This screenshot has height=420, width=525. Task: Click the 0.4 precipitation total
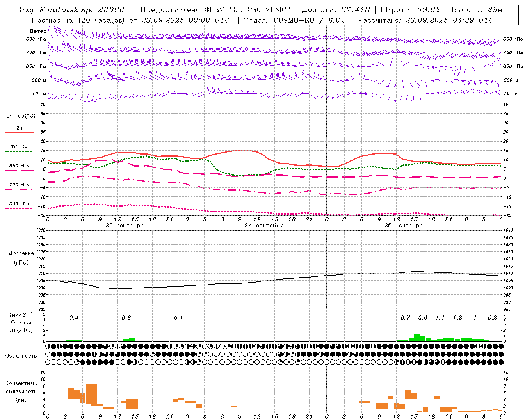pyautogui.click(x=74, y=317)
